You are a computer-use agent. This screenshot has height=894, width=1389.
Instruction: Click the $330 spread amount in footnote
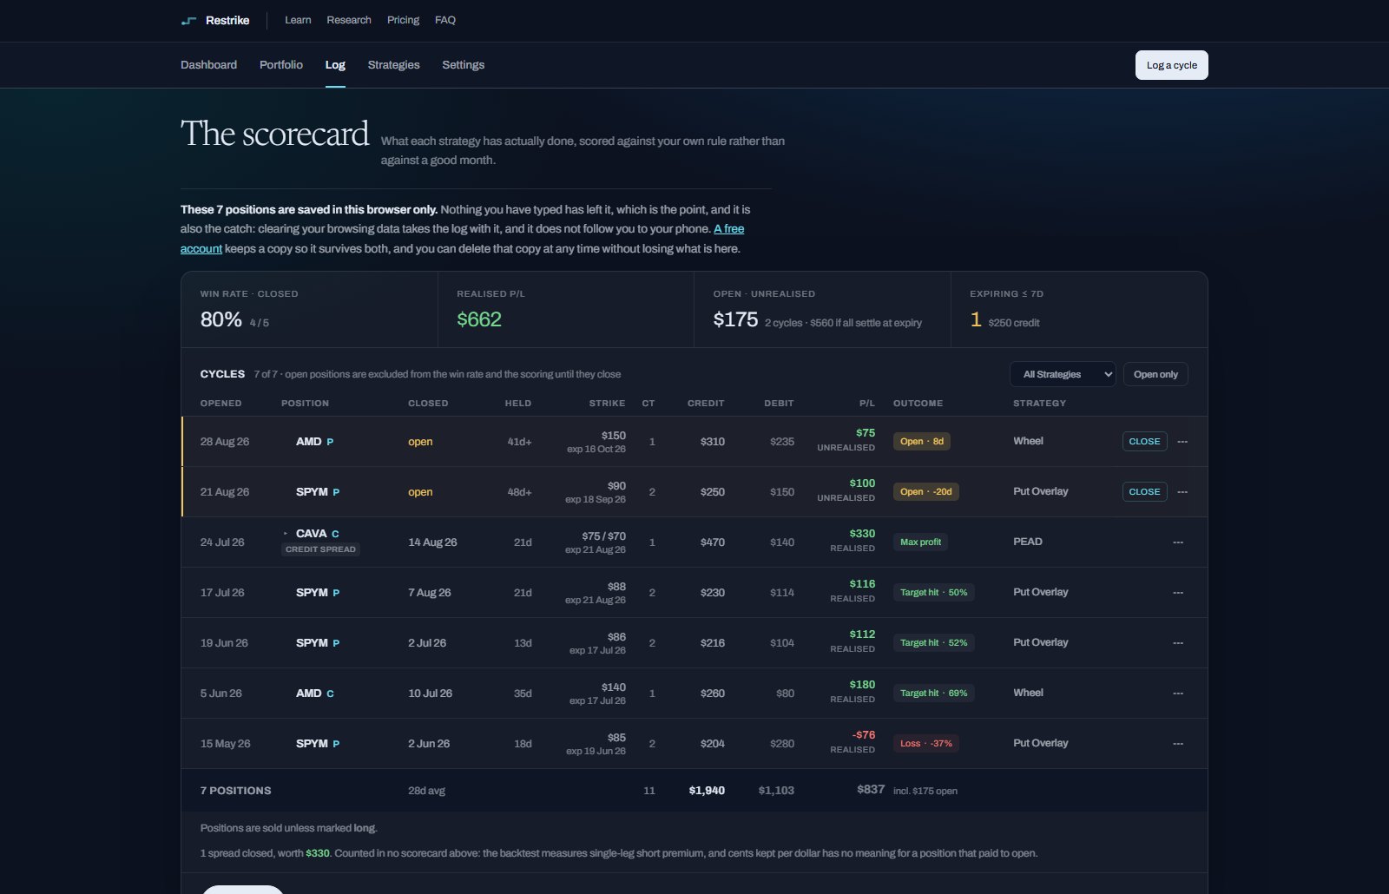[318, 853]
